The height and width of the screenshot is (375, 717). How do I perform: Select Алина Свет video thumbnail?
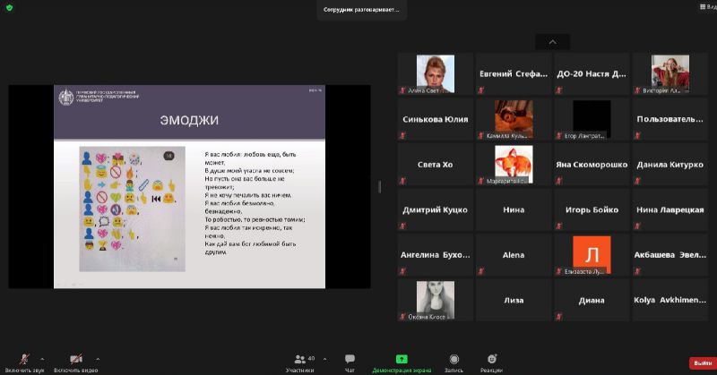[x=436, y=74]
